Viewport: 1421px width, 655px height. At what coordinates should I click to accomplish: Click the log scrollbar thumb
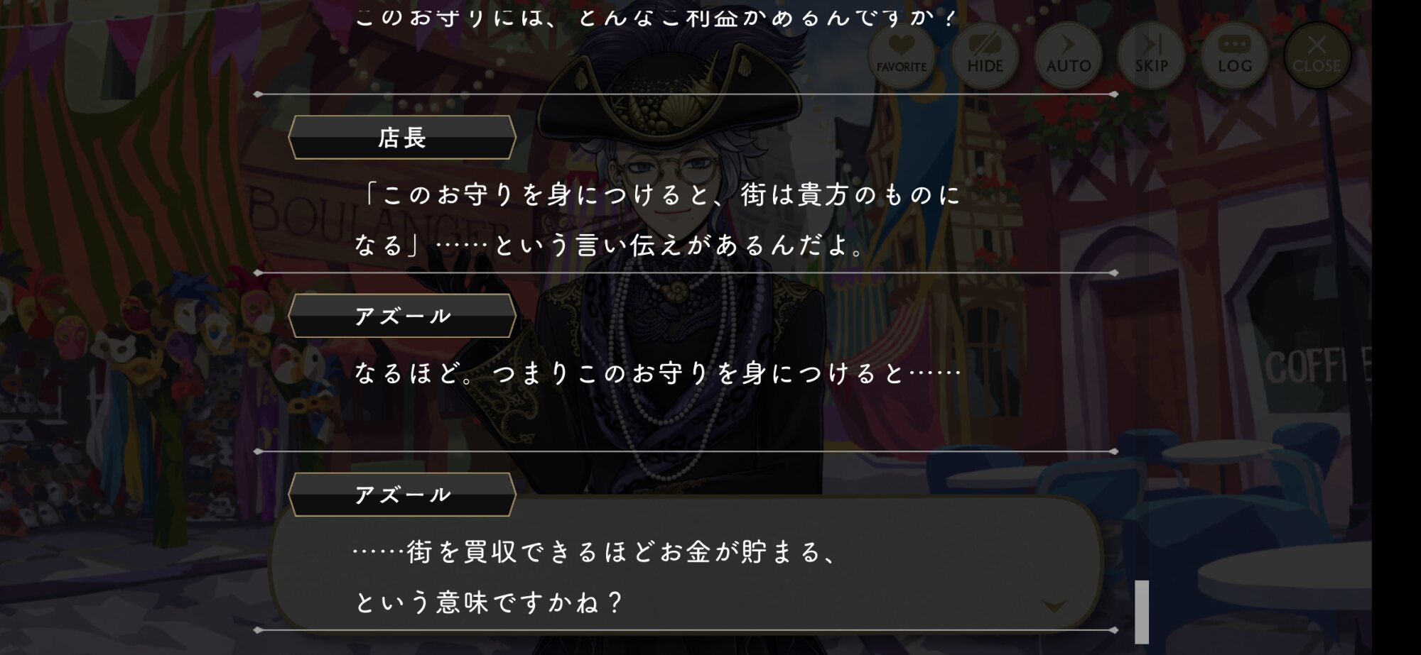pyautogui.click(x=1142, y=612)
